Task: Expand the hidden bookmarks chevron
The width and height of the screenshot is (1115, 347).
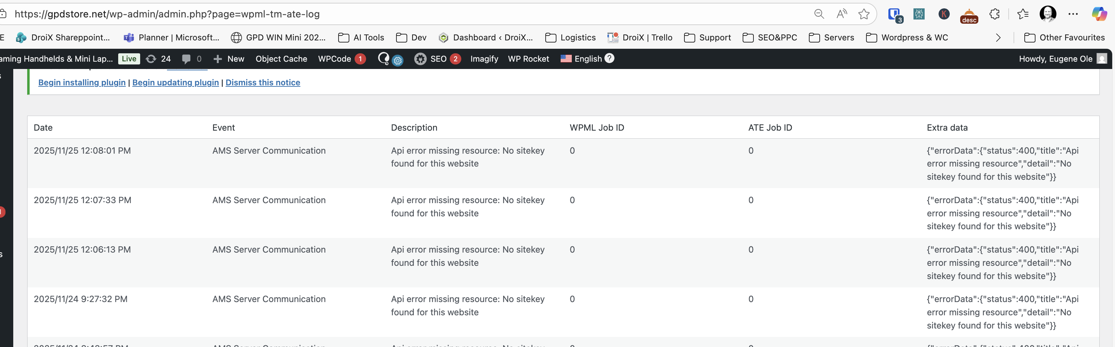Action: coord(998,38)
